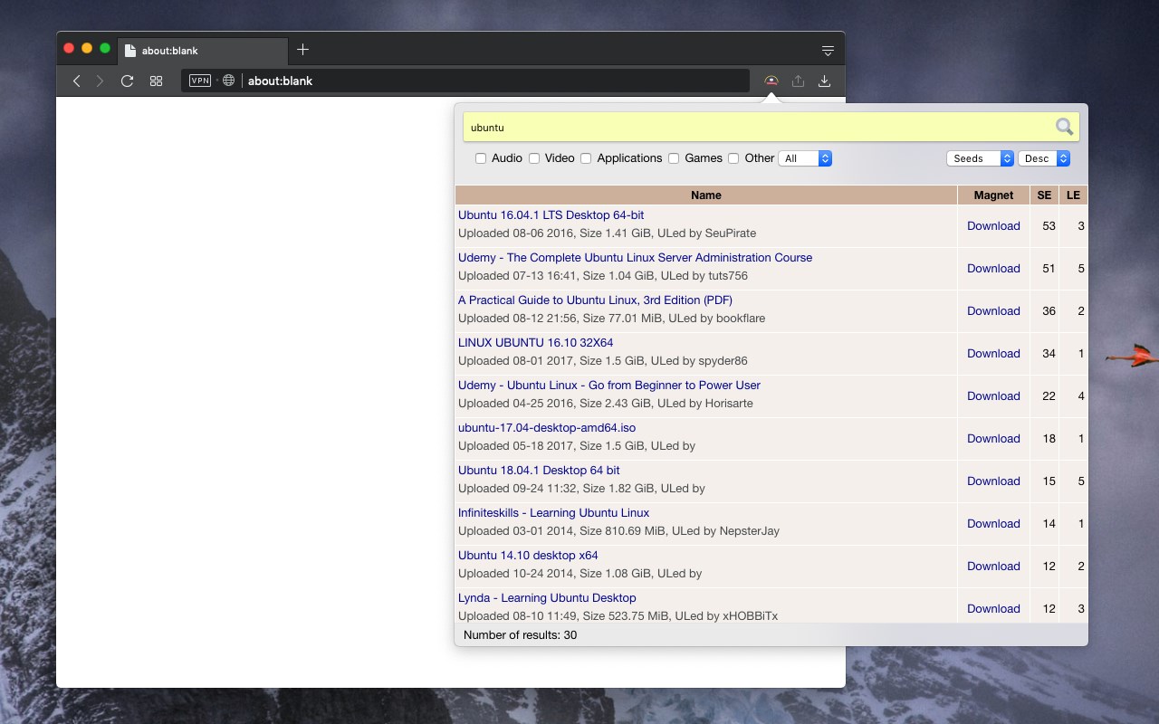The width and height of the screenshot is (1159, 724).
Task: Download magnet for Practical Guide to Ubuntu PDF
Action: (993, 311)
